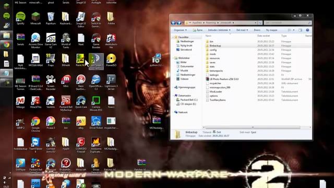The height and width of the screenshot is (188, 334).
Task: Collapse the Datamaskin tree section
Action: 173,96
